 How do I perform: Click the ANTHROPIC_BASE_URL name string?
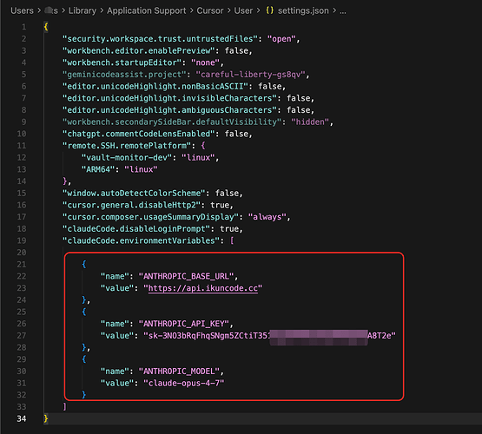(x=186, y=276)
